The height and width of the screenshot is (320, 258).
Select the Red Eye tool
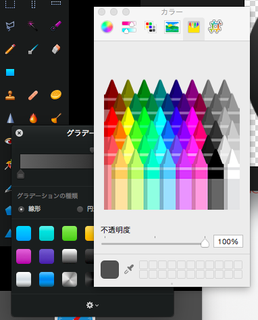coord(8,141)
